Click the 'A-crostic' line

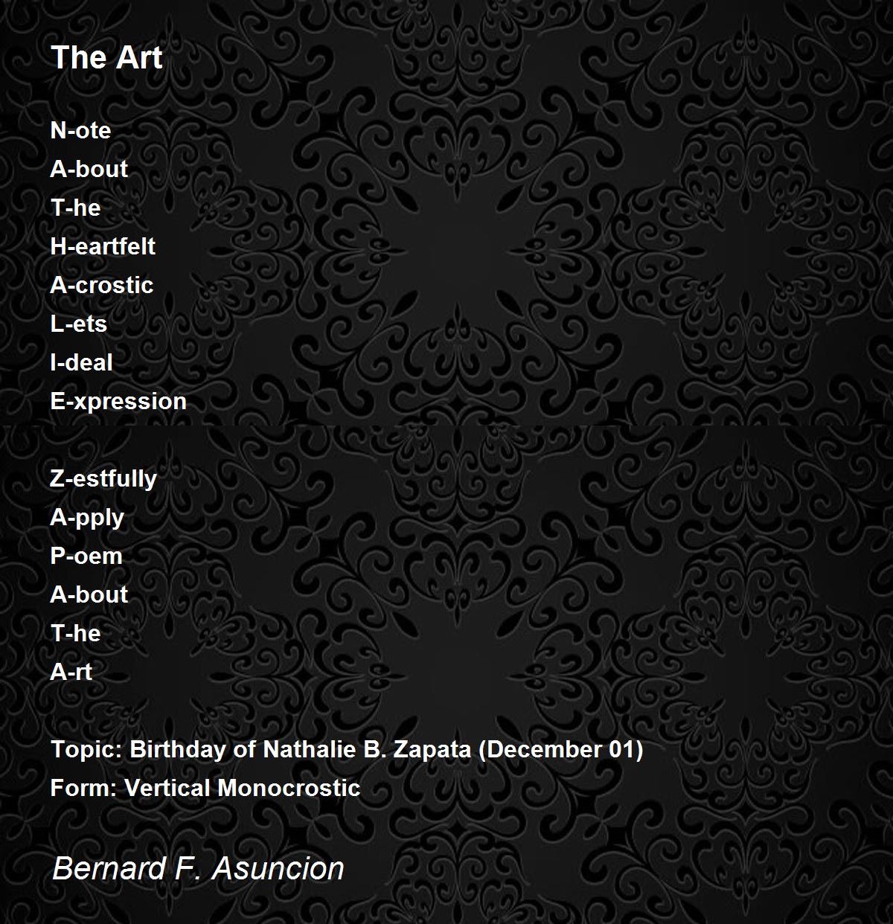[102, 285]
